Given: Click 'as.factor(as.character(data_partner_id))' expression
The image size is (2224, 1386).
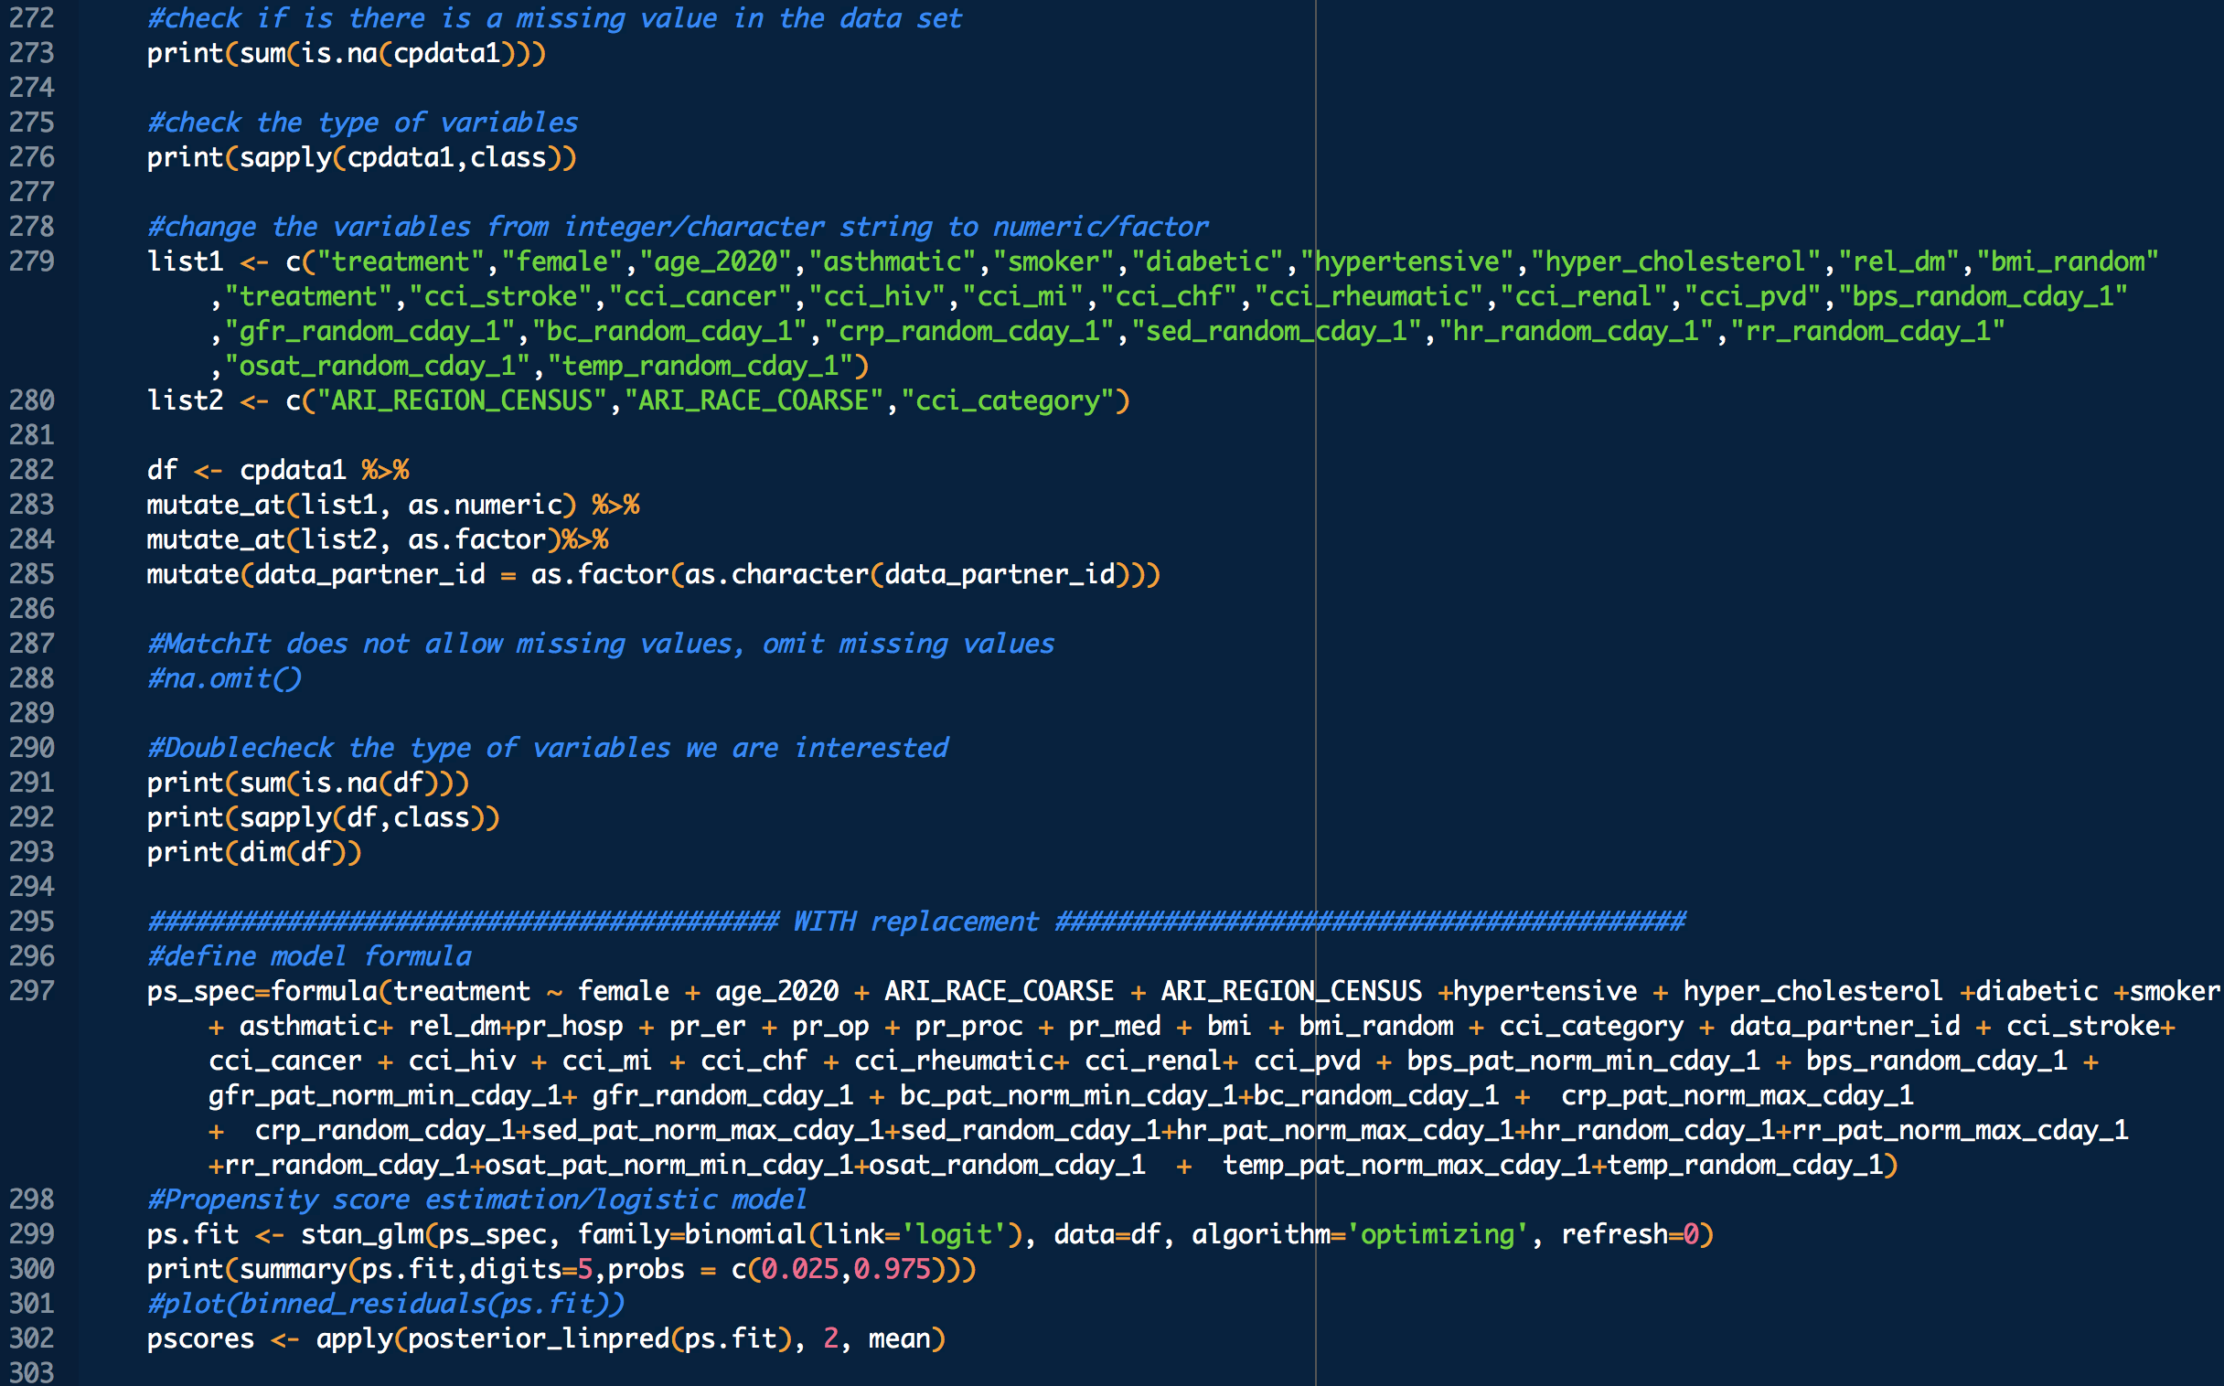Looking at the screenshot, I should tap(846, 575).
